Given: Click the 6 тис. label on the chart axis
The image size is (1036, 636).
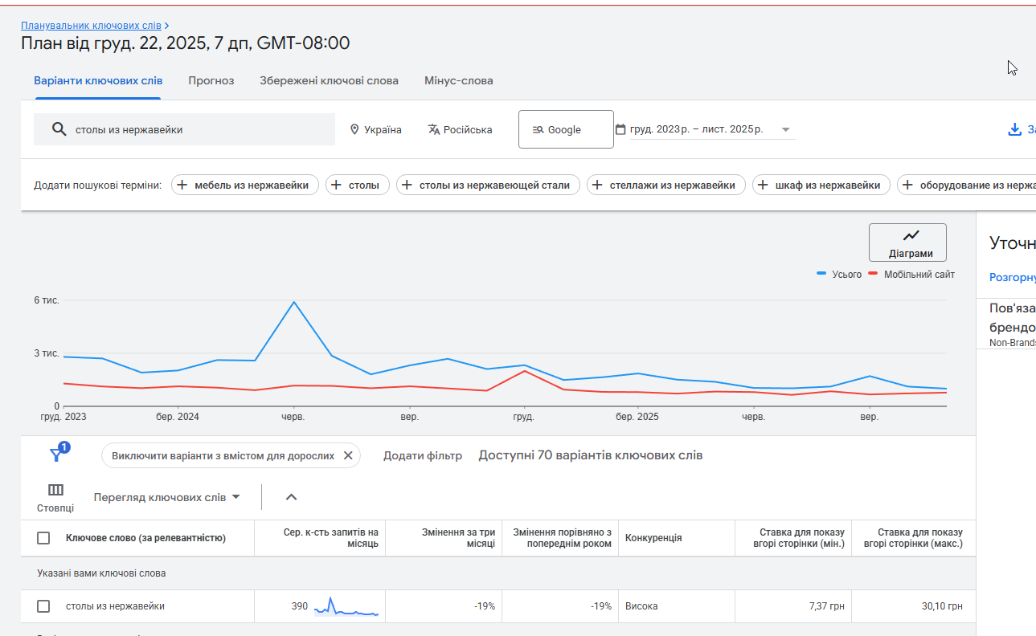Looking at the screenshot, I should tap(47, 300).
